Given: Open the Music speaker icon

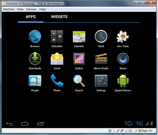Looking at the screenshot, I should click(123, 58).
